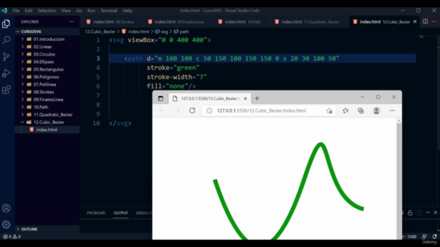
Task: Expand the 11.Quadratic_Bezier folder
Action: click(23, 115)
